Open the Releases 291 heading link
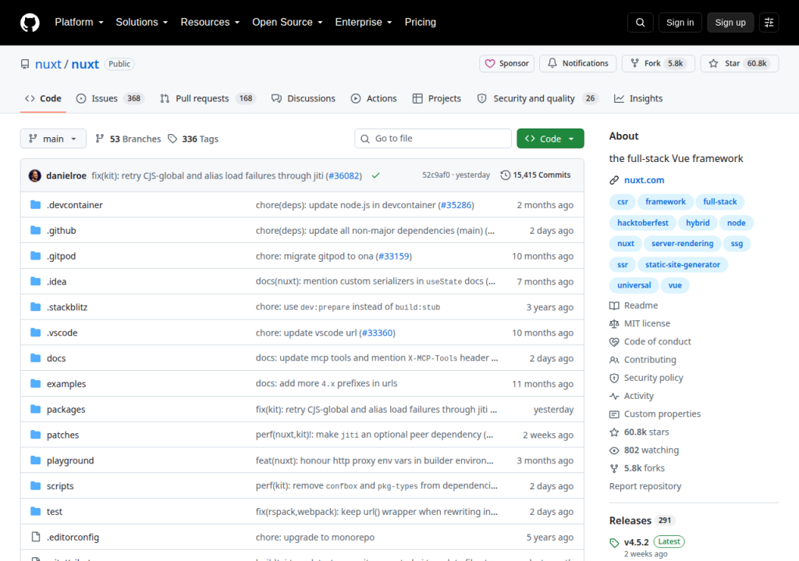The height and width of the screenshot is (561, 799). click(x=642, y=520)
